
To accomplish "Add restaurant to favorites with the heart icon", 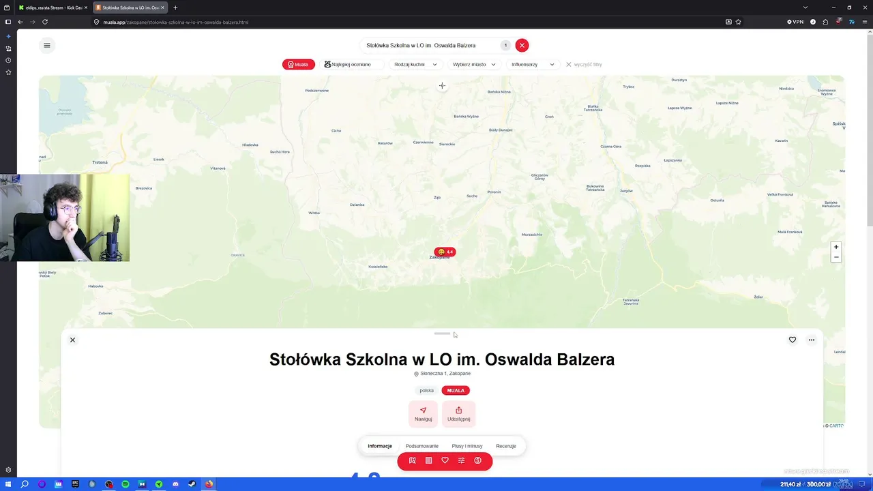I will pyautogui.click(x=793, y=340).
